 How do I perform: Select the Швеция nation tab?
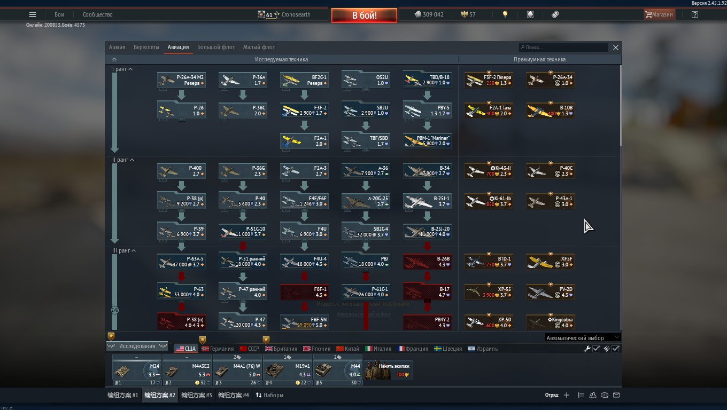tap(448, 349)
